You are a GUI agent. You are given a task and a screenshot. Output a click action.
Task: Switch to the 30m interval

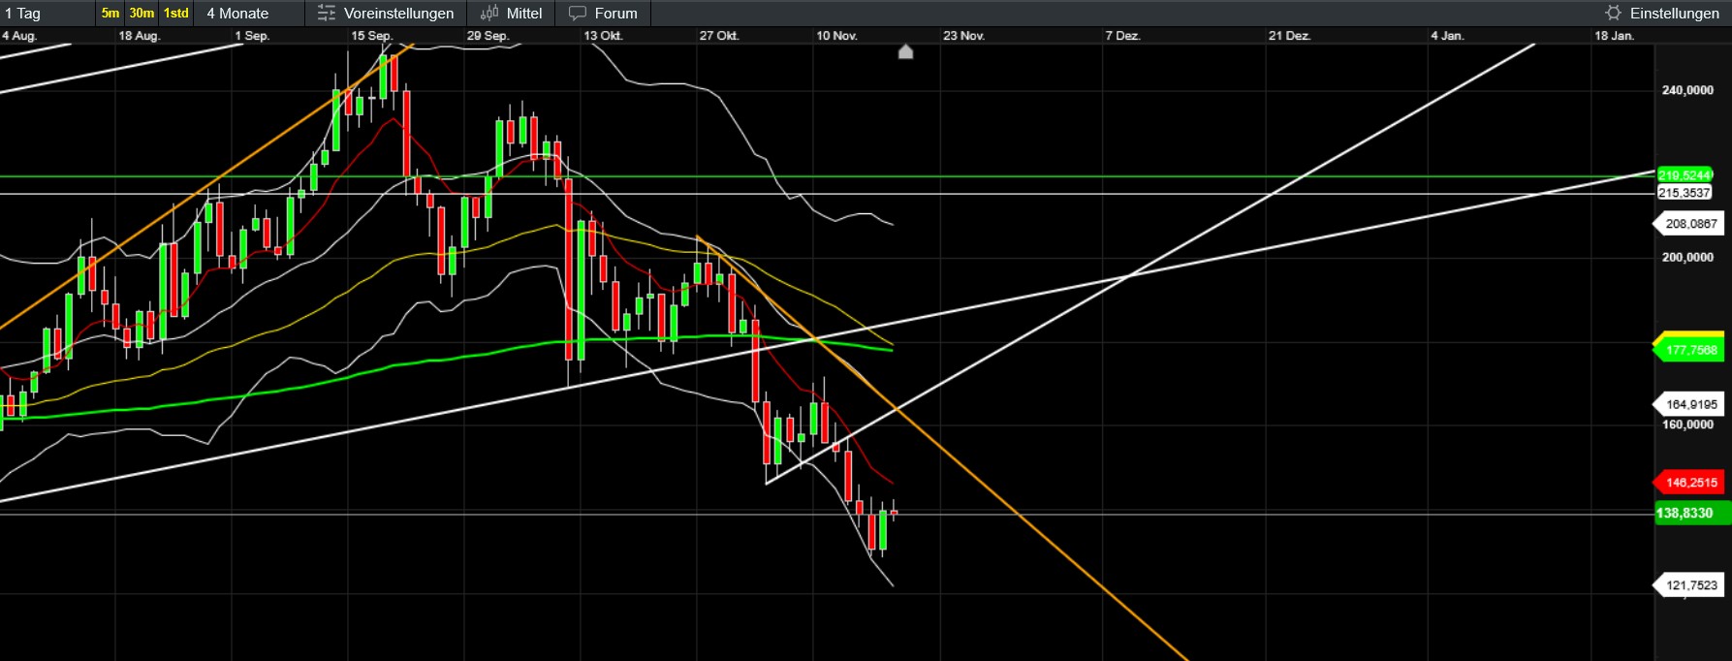[142, 14]
